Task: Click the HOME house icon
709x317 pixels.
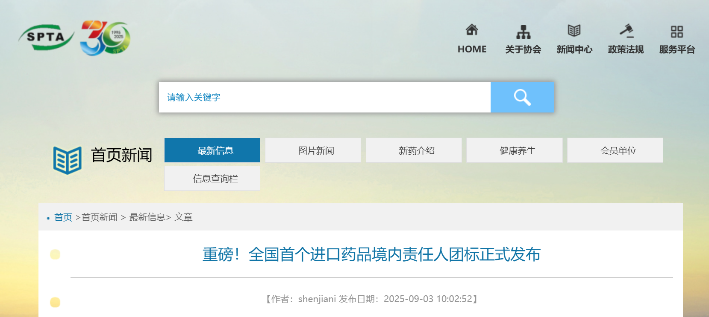Action: click(472, 30)
